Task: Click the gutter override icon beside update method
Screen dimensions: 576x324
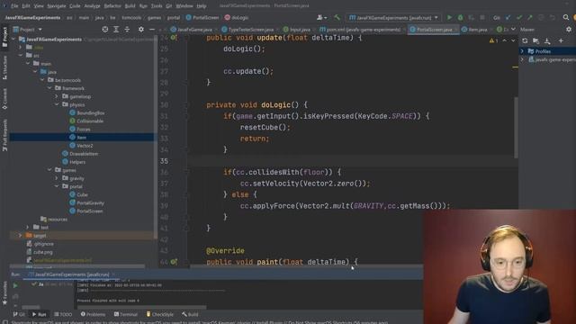Action: [174, 38]
